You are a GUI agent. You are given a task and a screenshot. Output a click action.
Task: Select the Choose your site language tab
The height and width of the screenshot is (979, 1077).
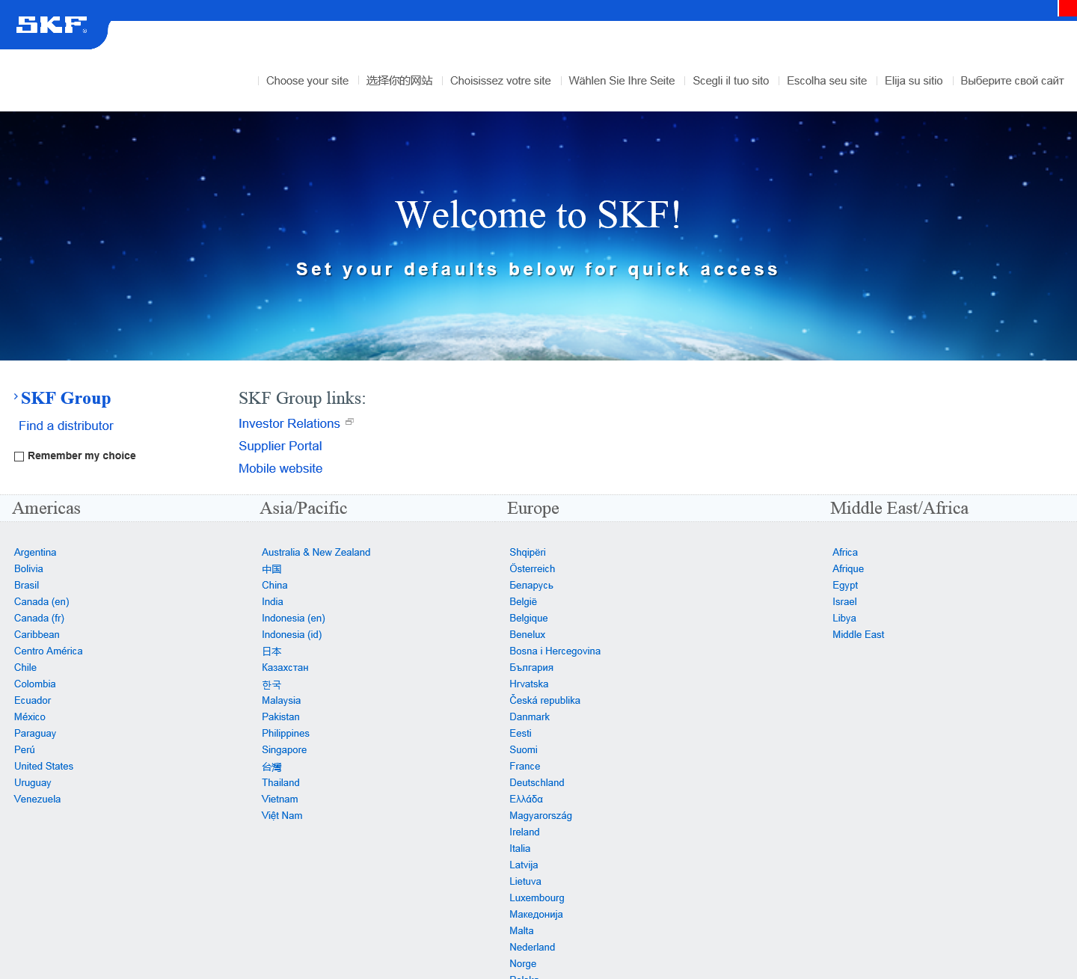pos(307,81)
